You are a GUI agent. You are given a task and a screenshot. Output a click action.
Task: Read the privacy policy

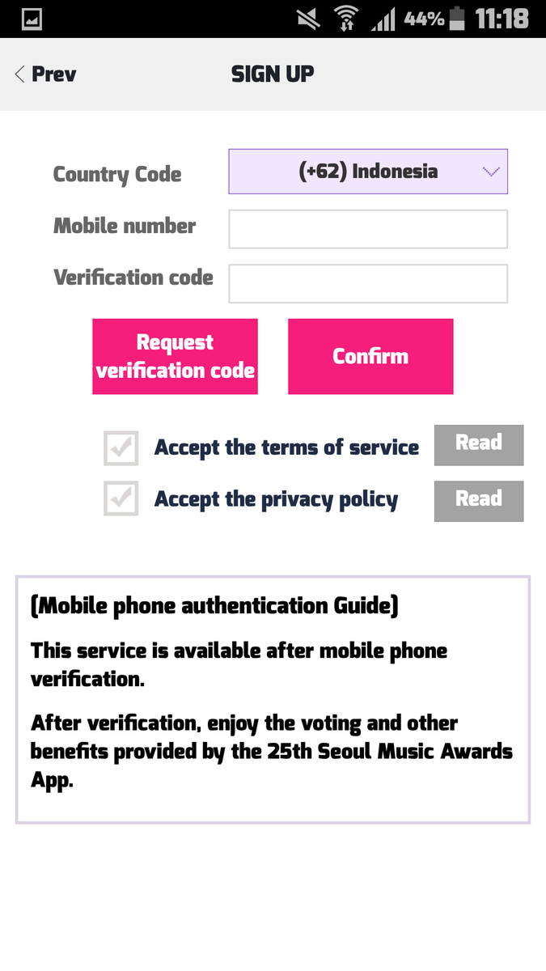(x=479, y=501)
